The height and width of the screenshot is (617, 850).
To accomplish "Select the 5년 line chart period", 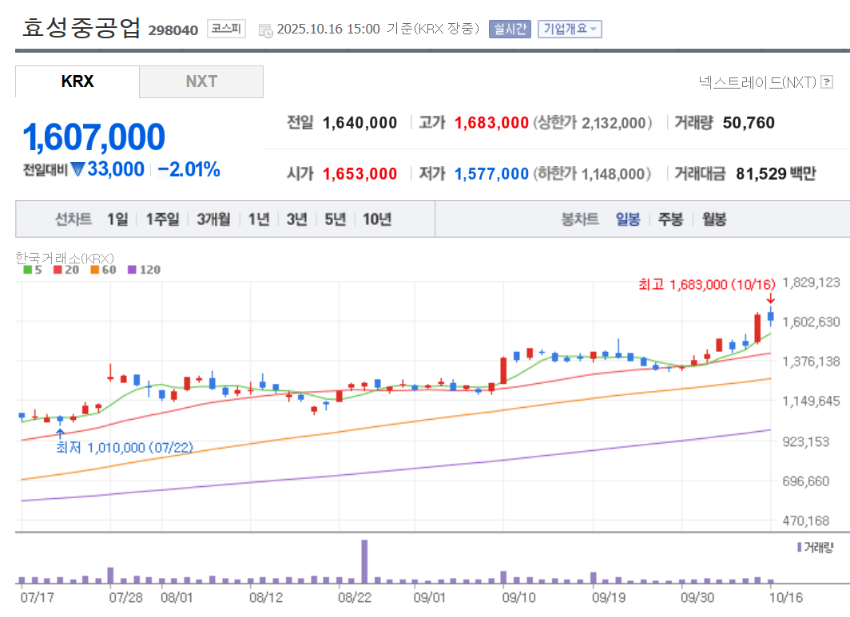I will [335, 220].
